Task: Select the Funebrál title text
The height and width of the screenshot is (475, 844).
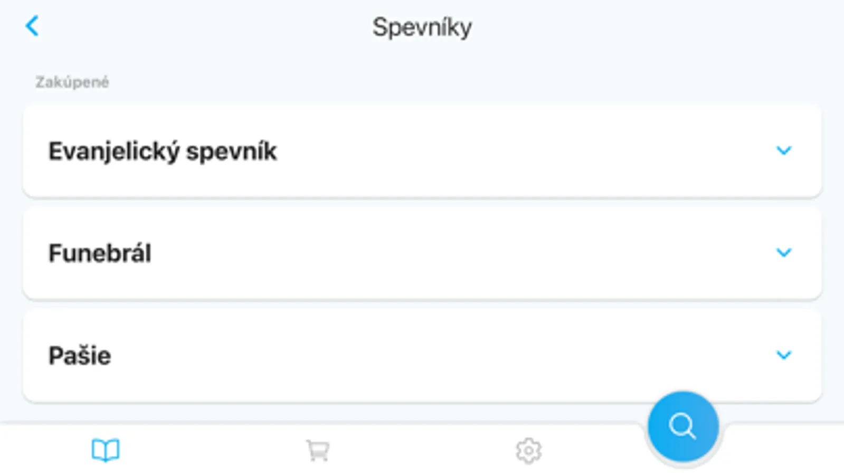Action: pyautogui.click(x=100, y=253)
